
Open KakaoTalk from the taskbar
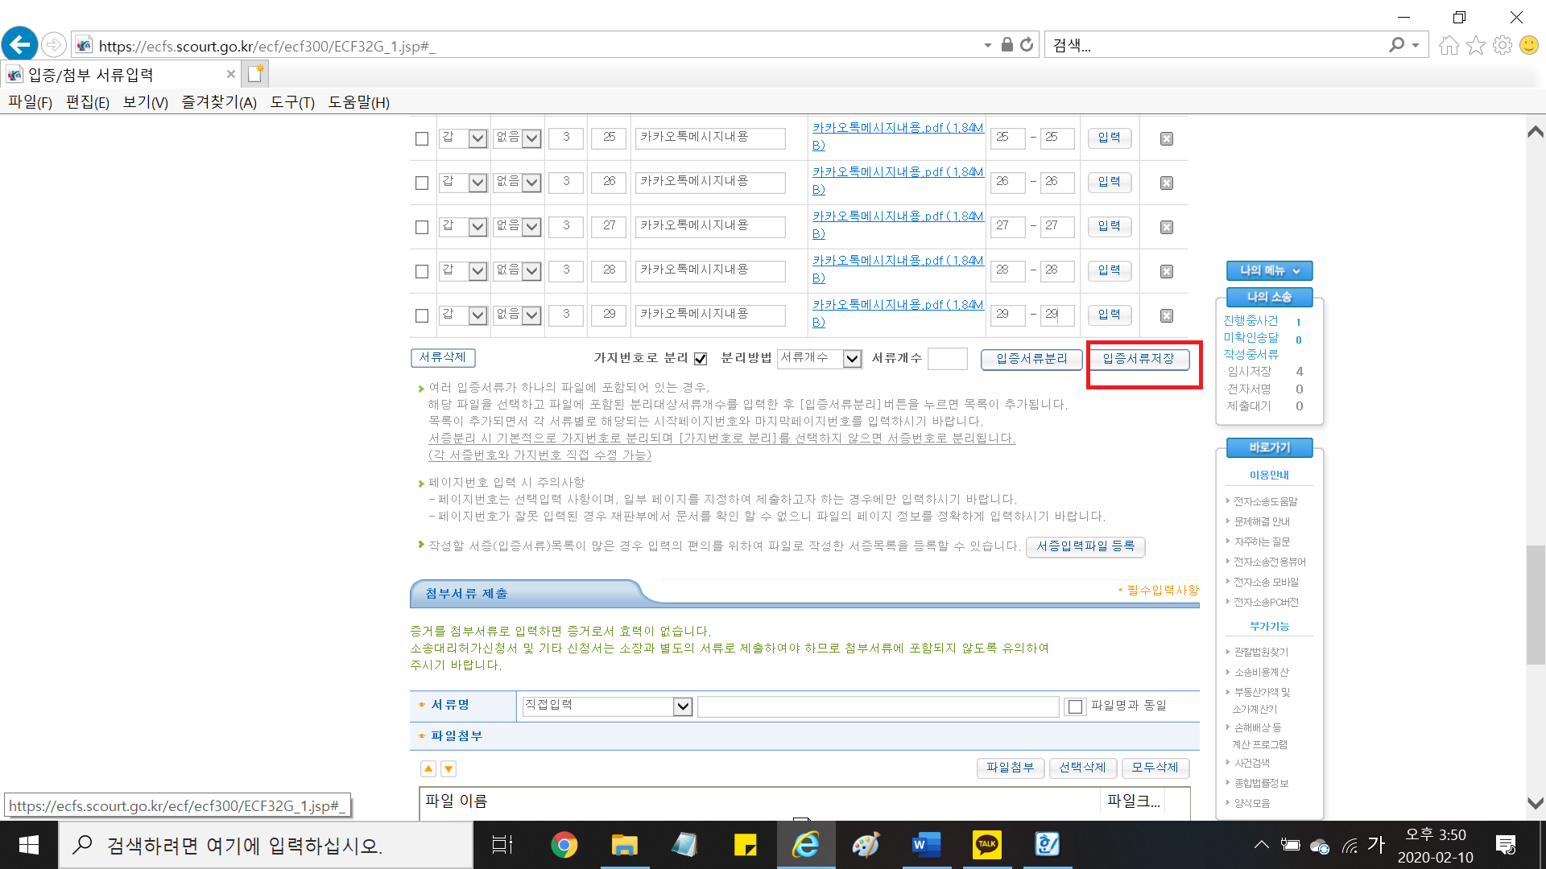click(x=986, y=845)
